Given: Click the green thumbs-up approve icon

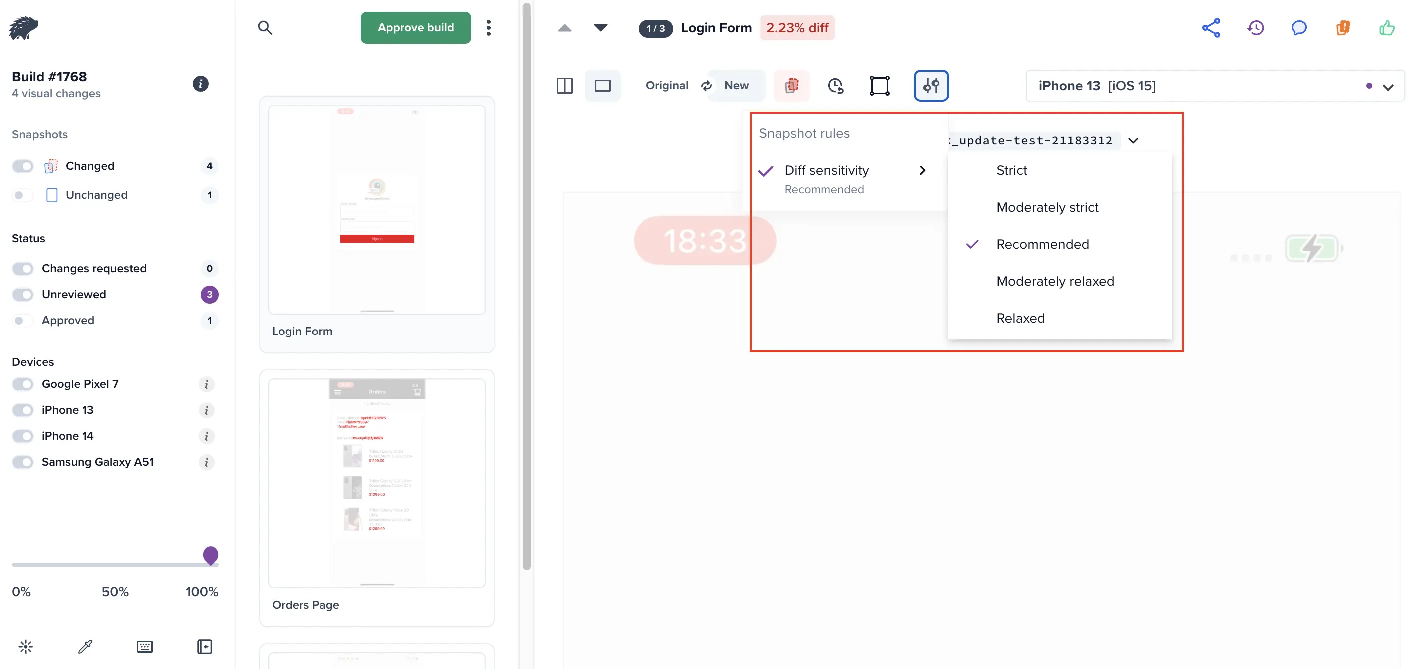Looking at the screenshot, I should [1386, 28].
